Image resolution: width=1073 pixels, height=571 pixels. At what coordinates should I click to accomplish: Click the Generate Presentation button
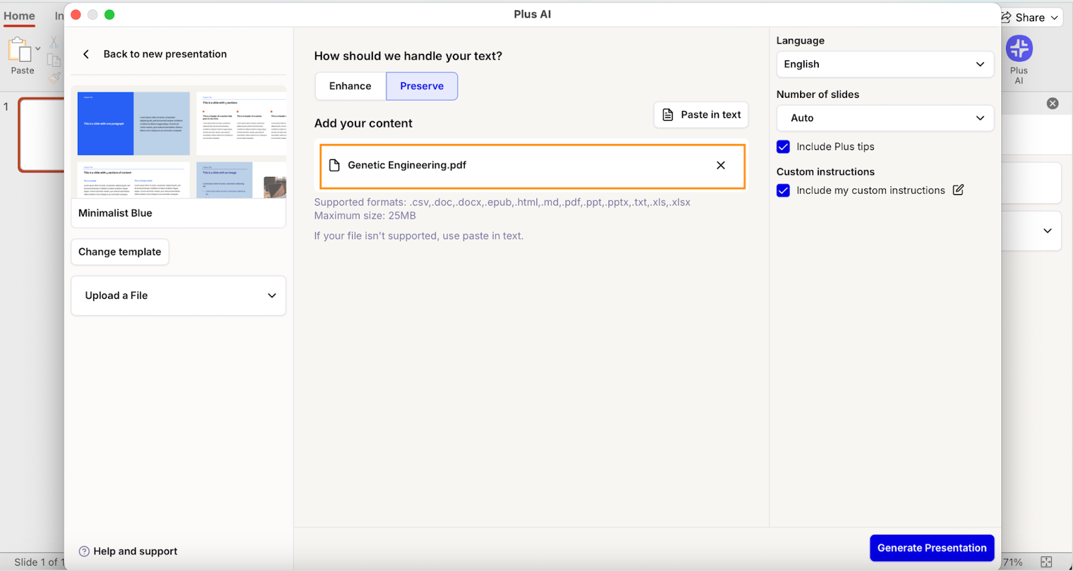coord(931,548)
